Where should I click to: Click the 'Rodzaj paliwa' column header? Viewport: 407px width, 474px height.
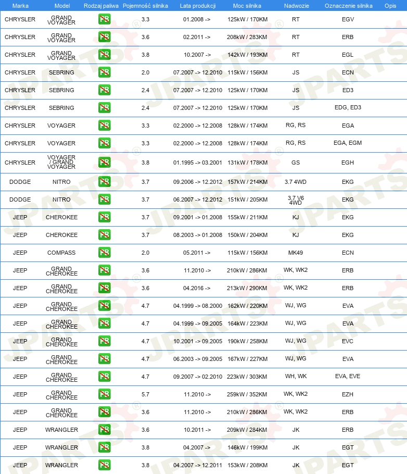tap(101, 6)
